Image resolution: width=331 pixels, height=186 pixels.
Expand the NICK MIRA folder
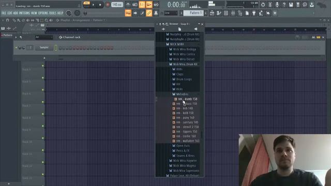point(177,44)
